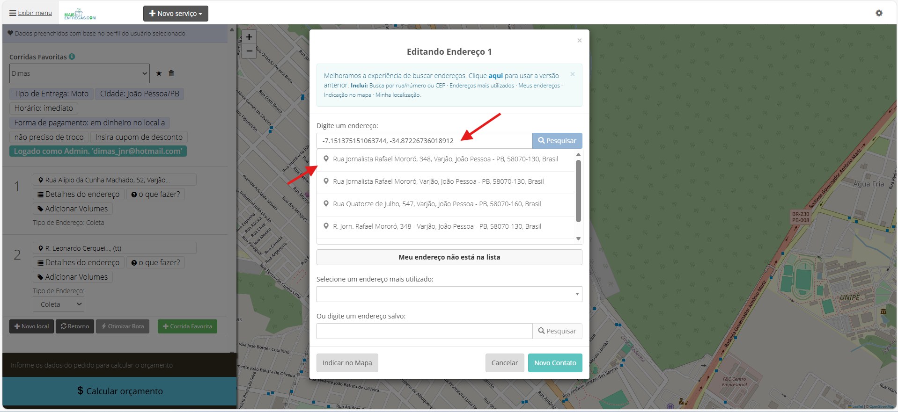Delete favorite ride with trash icon
898x412 pixels.
point(171,73)
